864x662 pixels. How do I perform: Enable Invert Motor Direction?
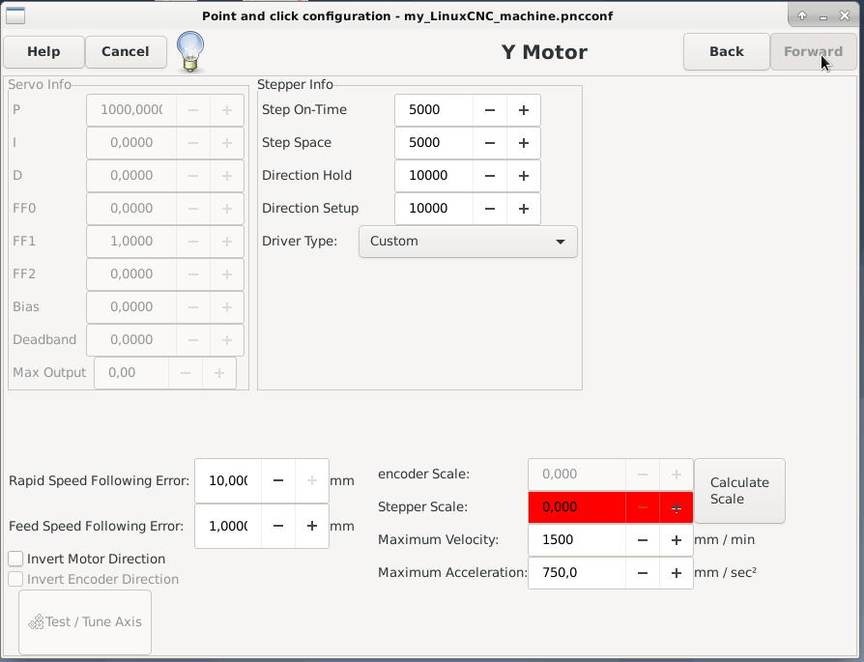(x=15, y=559)
